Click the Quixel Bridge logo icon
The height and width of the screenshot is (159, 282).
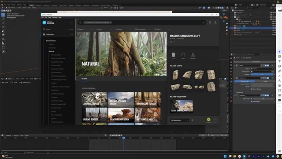click(x=44, y=23)
